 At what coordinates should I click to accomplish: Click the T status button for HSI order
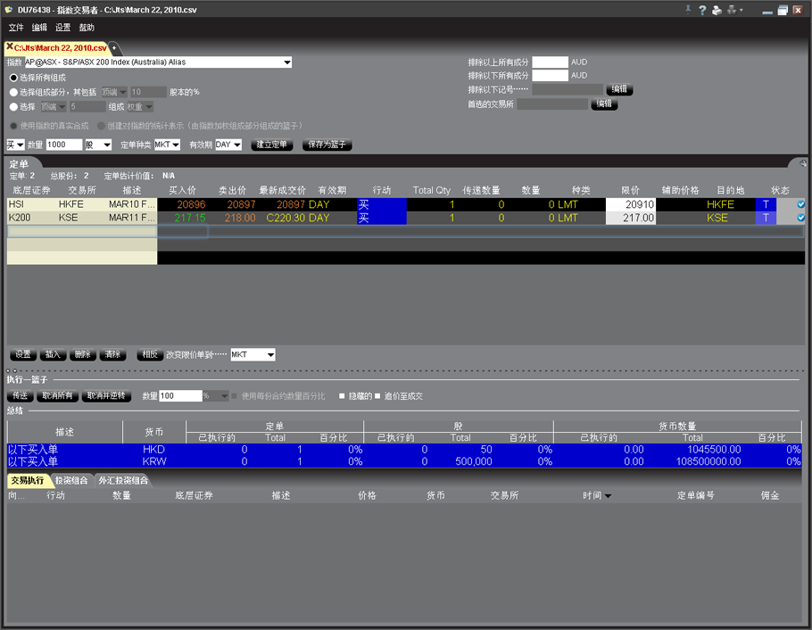pos(765,204)
